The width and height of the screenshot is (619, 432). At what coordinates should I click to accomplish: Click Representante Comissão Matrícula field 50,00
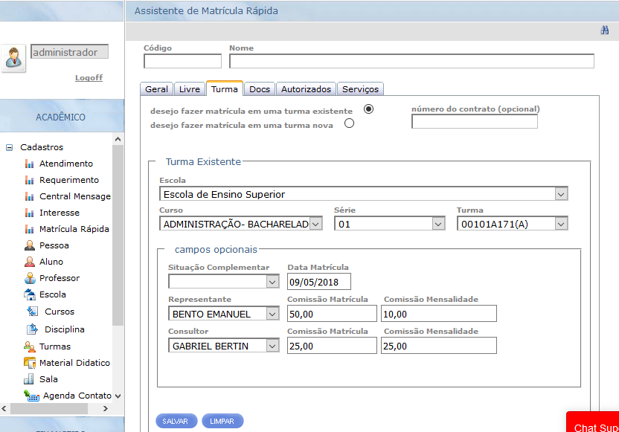(x=332, y=314)
